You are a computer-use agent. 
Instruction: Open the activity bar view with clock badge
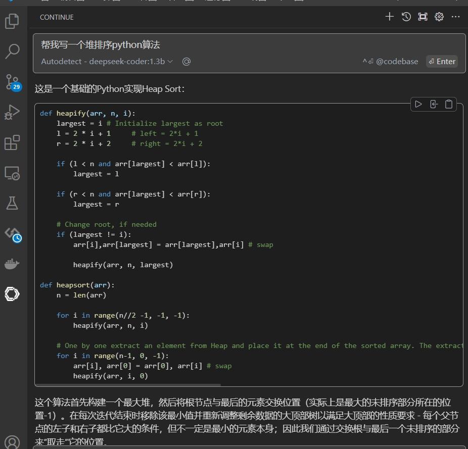tap(13, 235)
